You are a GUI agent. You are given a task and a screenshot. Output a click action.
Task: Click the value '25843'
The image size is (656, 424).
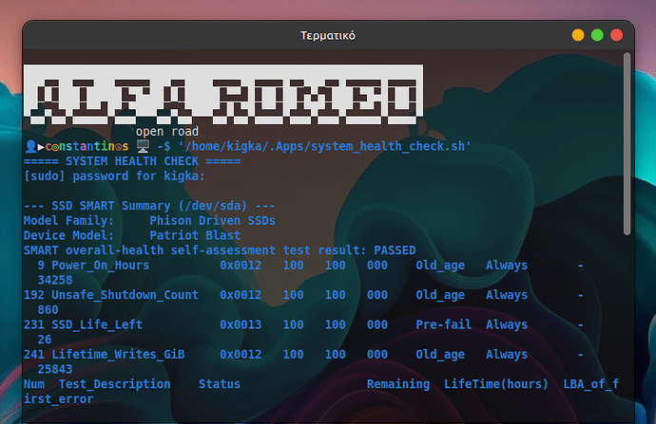55,369
